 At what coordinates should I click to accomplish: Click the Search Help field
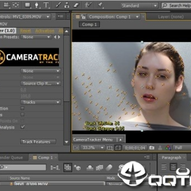(x=176, y=6)
